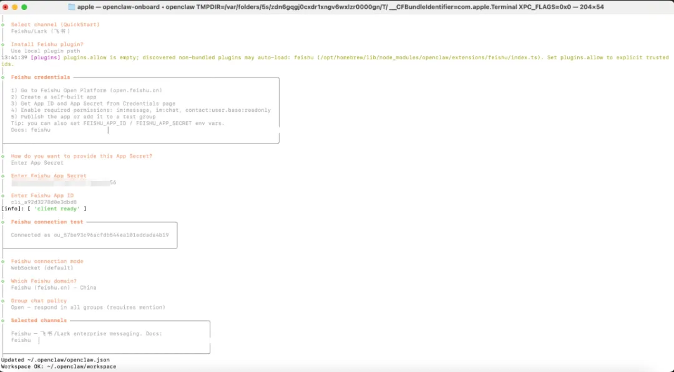Click the 'feishu' docs word in Selected channels box
This screenshot has height=372, width=674.
click(21, 340)
